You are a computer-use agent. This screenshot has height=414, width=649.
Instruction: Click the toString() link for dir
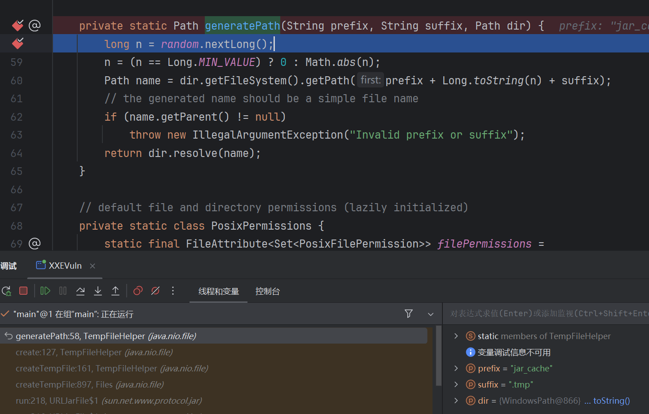611,401
